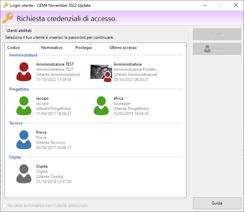The width and height of the screenshot is (244, 212).
Task: Enable automatic access with selected user checkbox
Action: pos(5,206)
